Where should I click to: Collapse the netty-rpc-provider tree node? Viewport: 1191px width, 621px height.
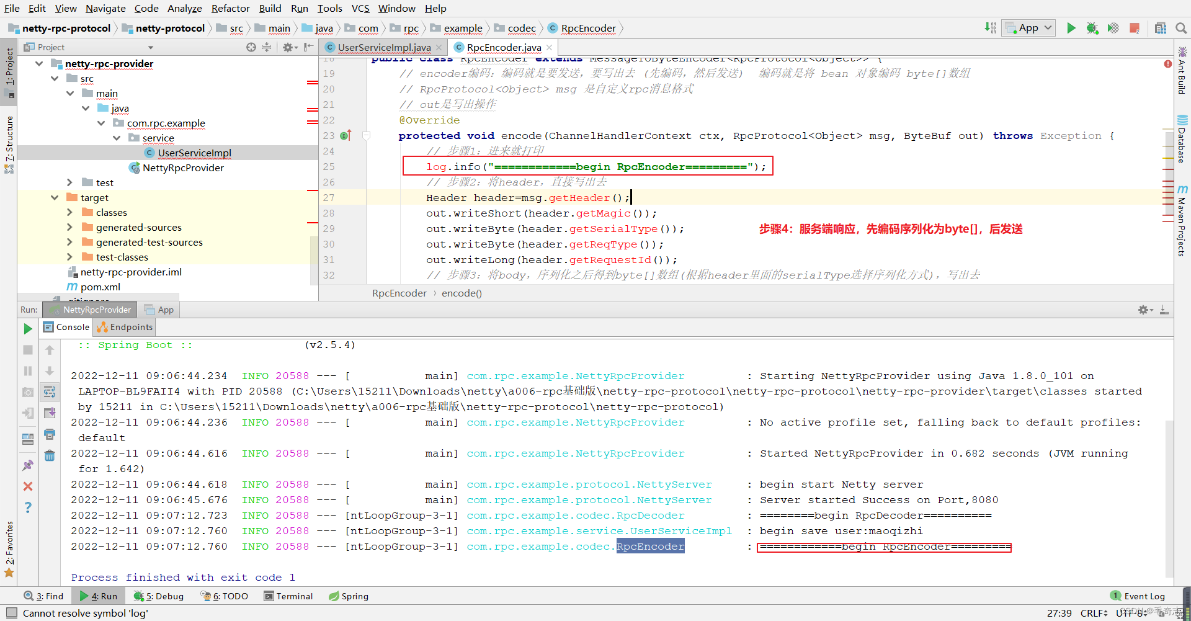(x=40, y=64)
